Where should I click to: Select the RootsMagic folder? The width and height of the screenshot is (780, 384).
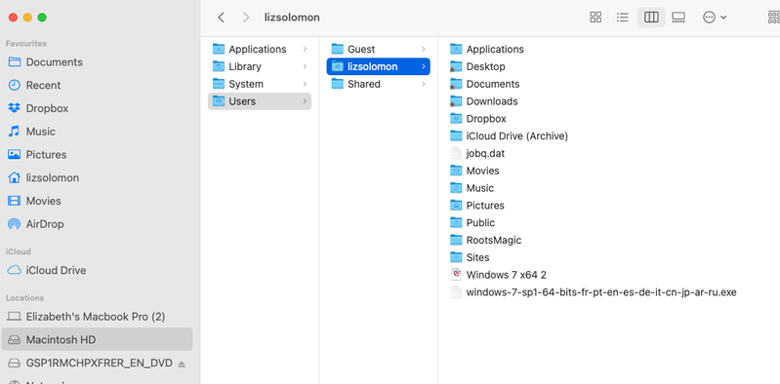point(485,240)
